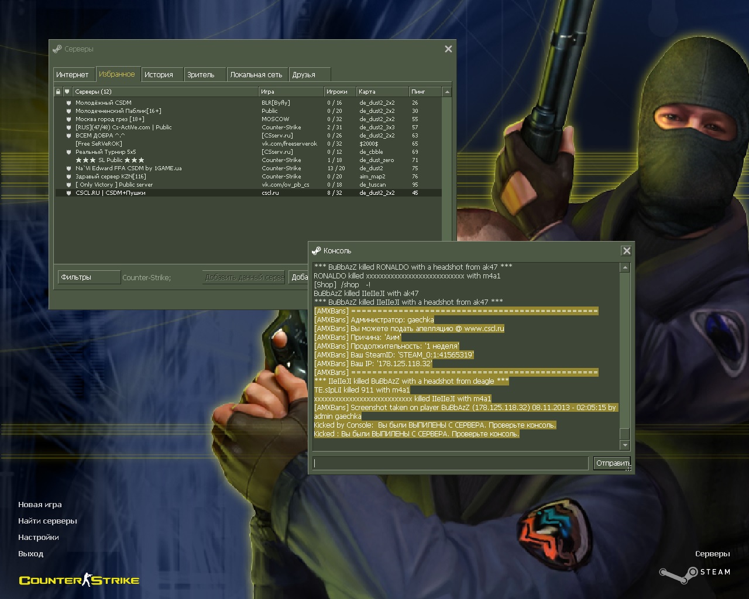This screenshot has width=749, height=599.
Task: Choose Выход from main menu
Action: pyautogui.click(x=31, y=554)
